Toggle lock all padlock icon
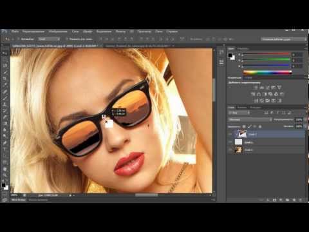The width and height of the screenshot is (309, 232). [x=260, y=126]
